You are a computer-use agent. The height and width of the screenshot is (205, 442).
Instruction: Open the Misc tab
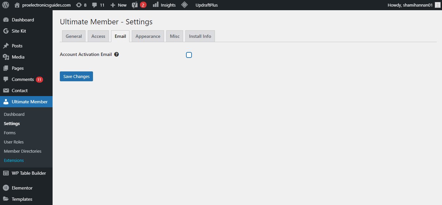[x=175, y=36]
